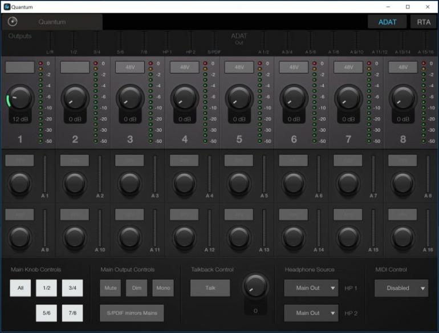The height and width of the screenshot is (333, 439).
Task: Select All in Main Knob Controls
Action: (21, 288)
